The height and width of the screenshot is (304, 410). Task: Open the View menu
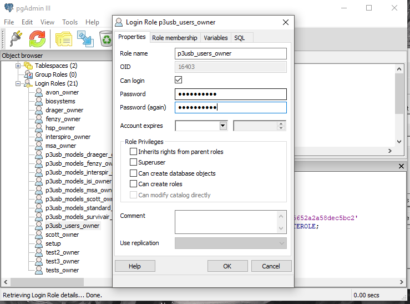click(x=47, y=22)
